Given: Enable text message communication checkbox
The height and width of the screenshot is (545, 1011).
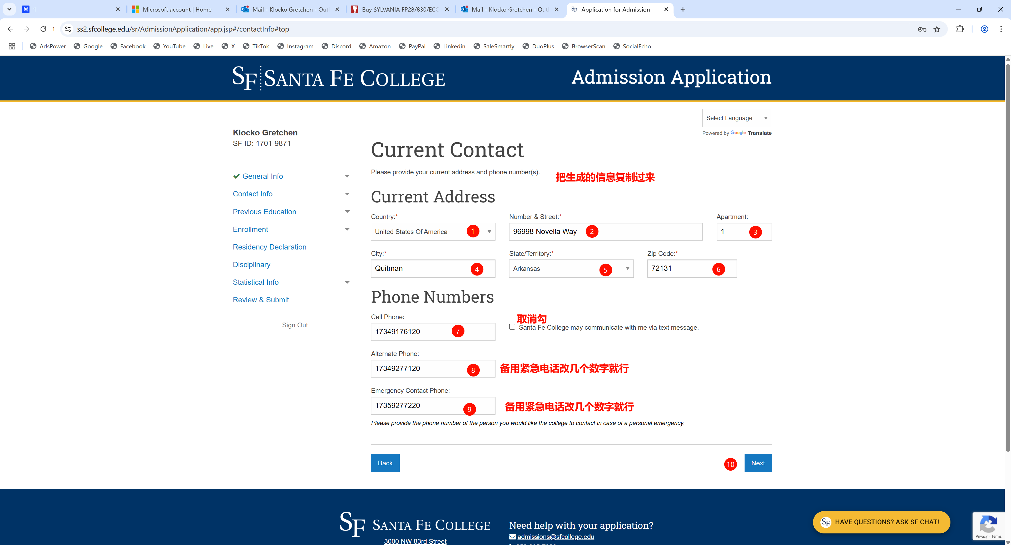Looking at the screenshot, I should coord(512,327).
